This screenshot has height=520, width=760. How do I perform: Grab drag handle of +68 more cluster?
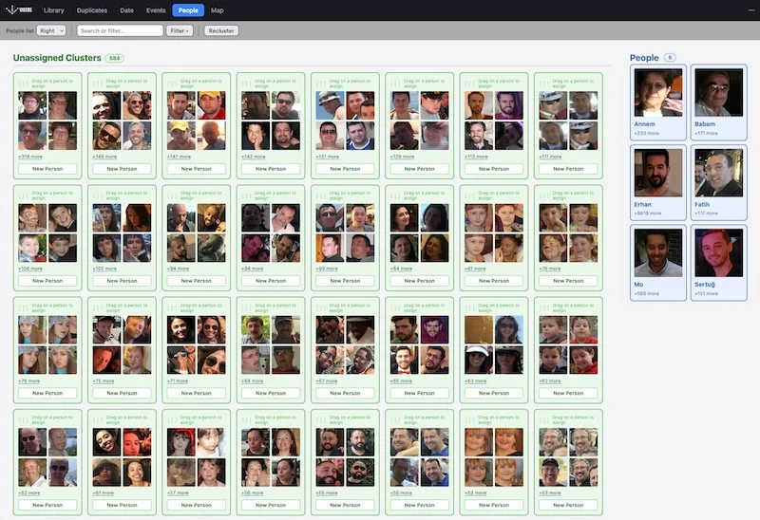pos(246,307)
